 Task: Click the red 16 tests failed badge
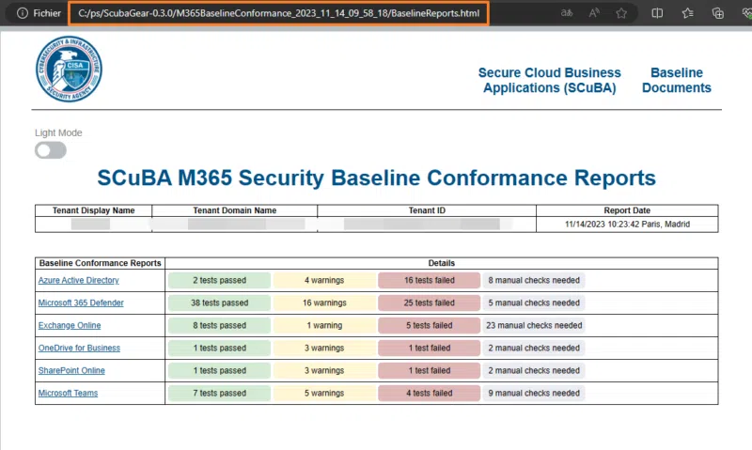tap(429, 281)
